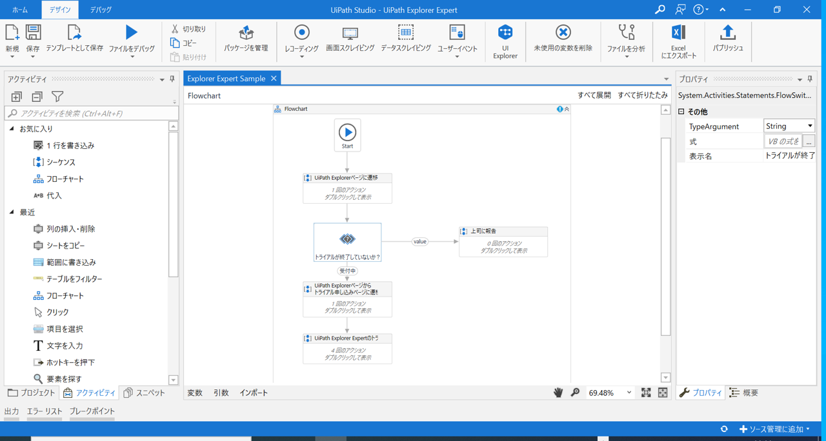Switch to デバッグ ribbon tab
The width and height of the screenshot is (826, 441).
point(100,10)
